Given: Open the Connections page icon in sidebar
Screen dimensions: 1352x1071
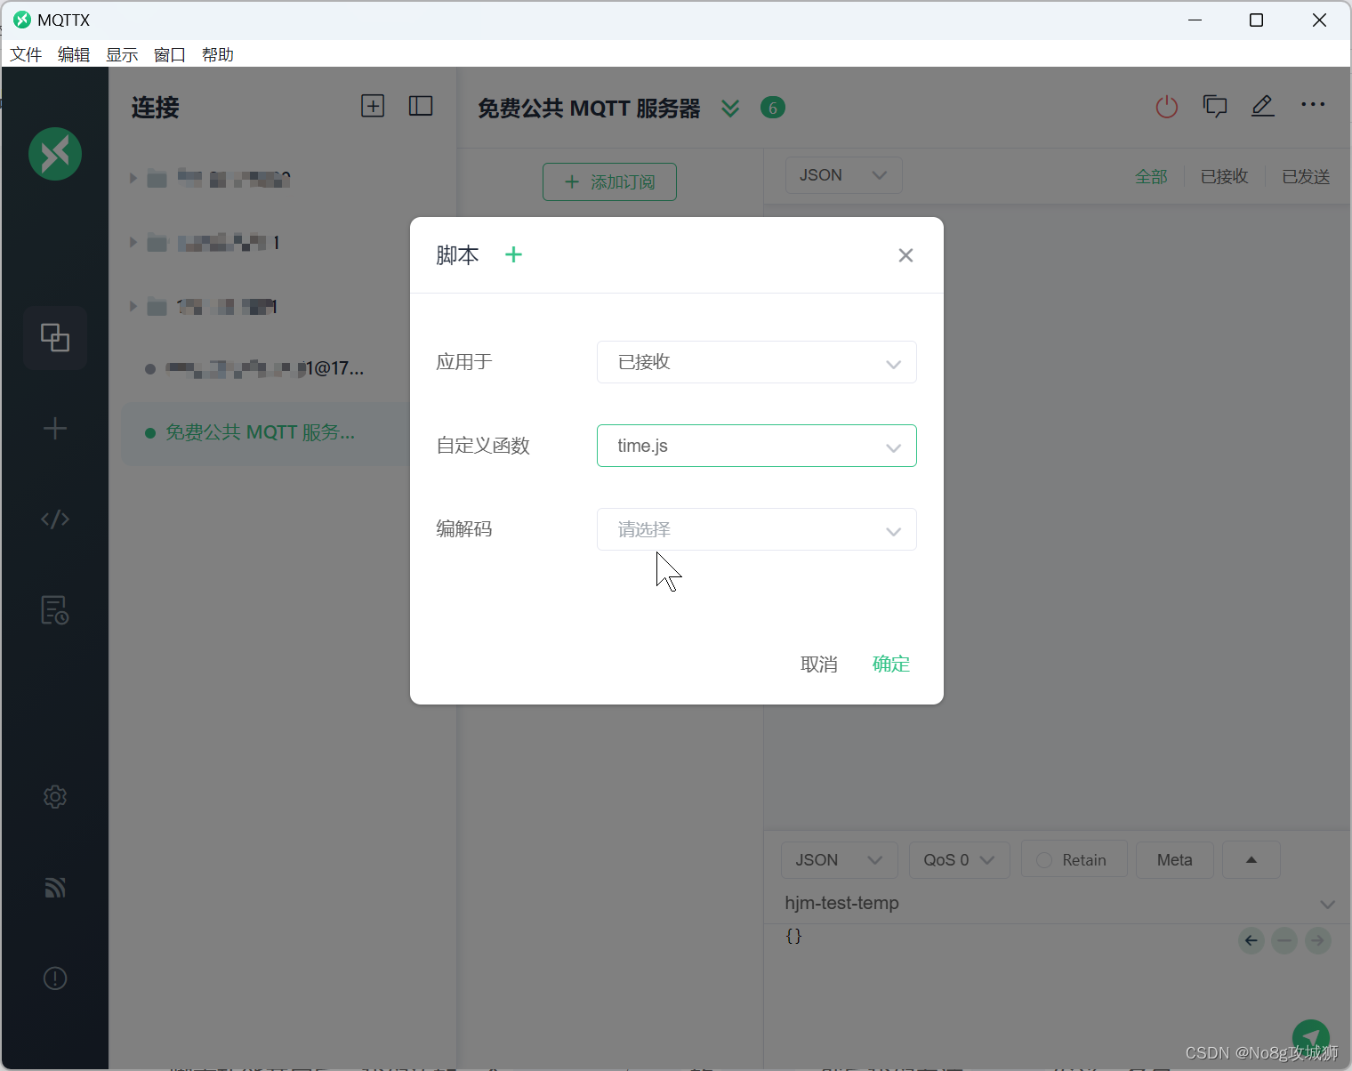Looking at the screenshot, I should [55, 338].
